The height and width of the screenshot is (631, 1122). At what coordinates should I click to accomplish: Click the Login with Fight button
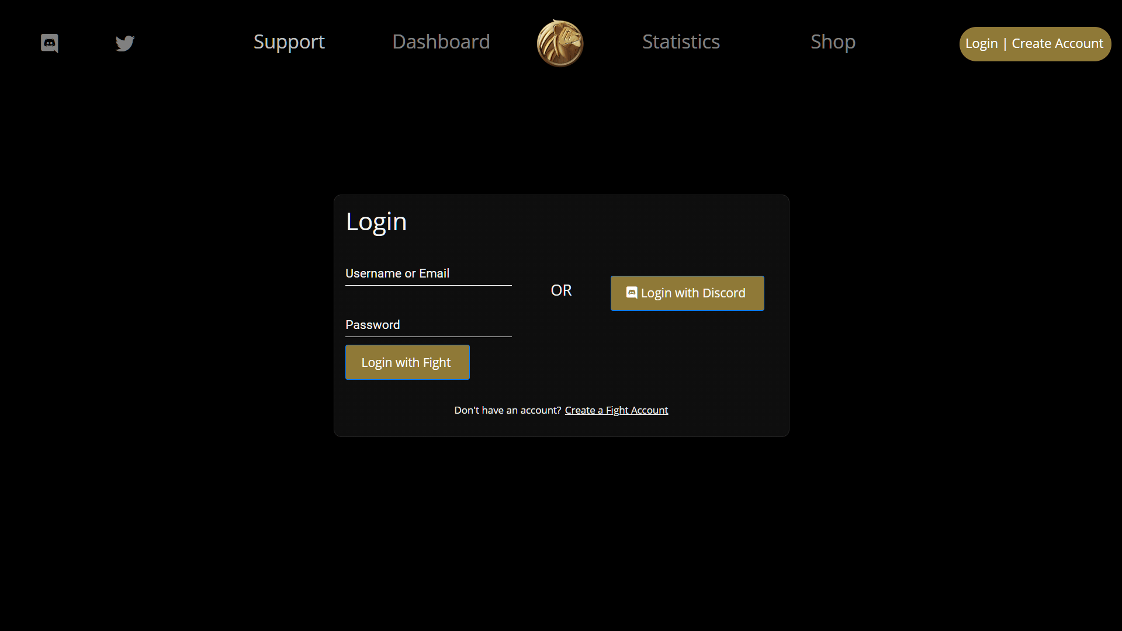407,362
